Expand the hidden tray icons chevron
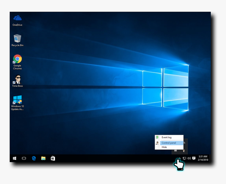 tap(180, 158)
